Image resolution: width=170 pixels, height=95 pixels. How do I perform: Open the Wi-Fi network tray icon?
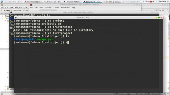[154, 2]
